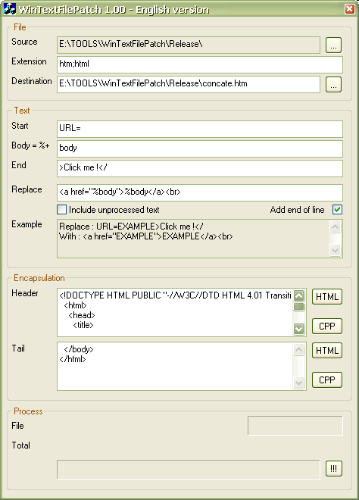The height and width of the screenshot is (500, 359).
Task: Click inside the Tail text area
Action: pyautogui.click(x=175, y=367)
